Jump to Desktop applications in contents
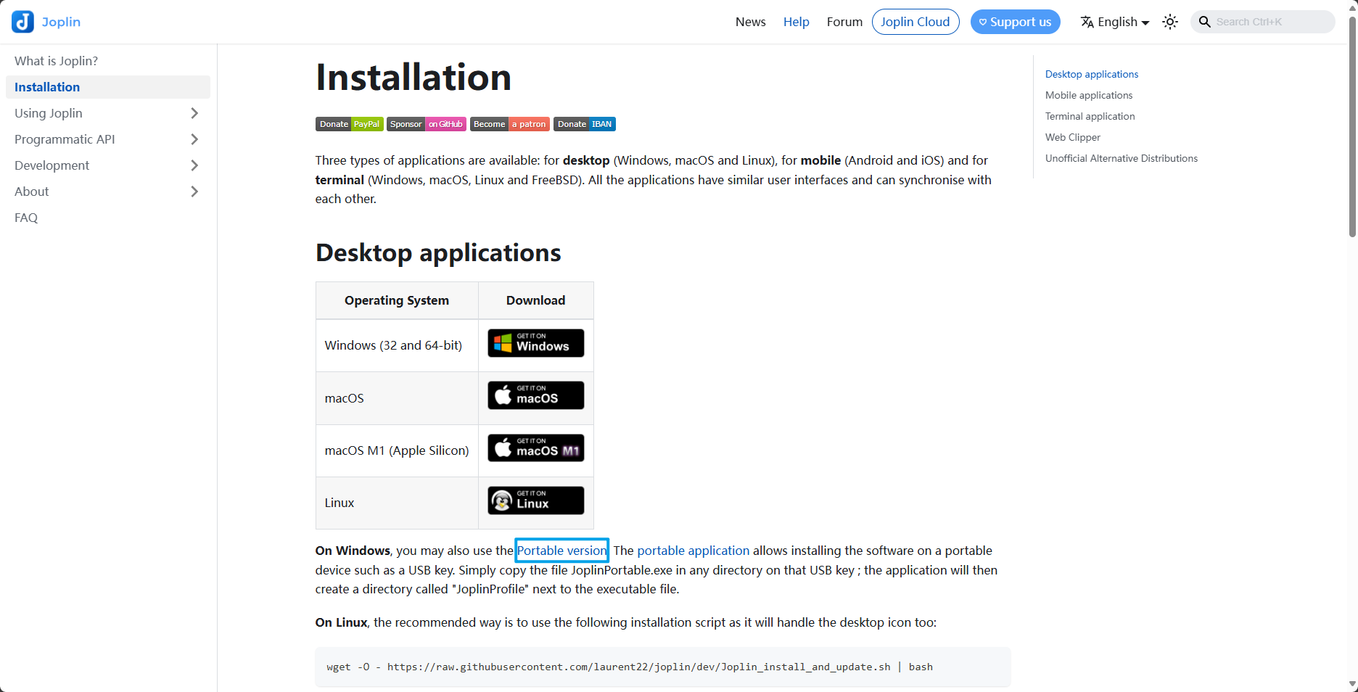 pyautogui.click(x=1091, y=74)
